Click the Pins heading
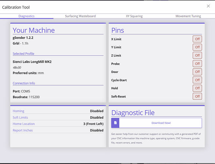Viewport: 215px width, 164px height. tap(118, 30)
